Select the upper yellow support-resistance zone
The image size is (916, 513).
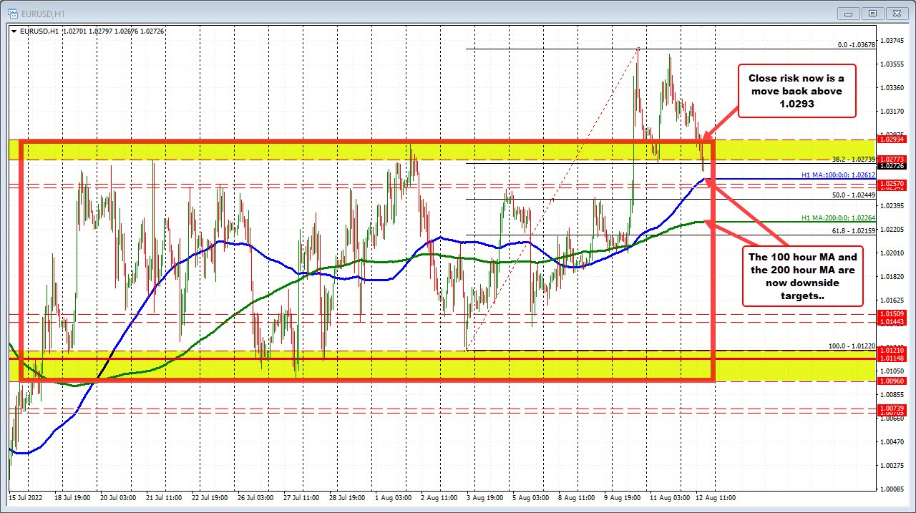358,150
